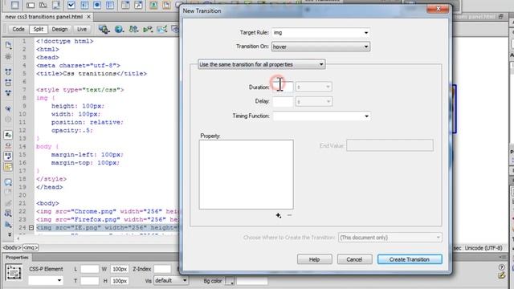Switch to Code view
The height and width of the screenshot is (289, 514).
click(x=18, y=29)
